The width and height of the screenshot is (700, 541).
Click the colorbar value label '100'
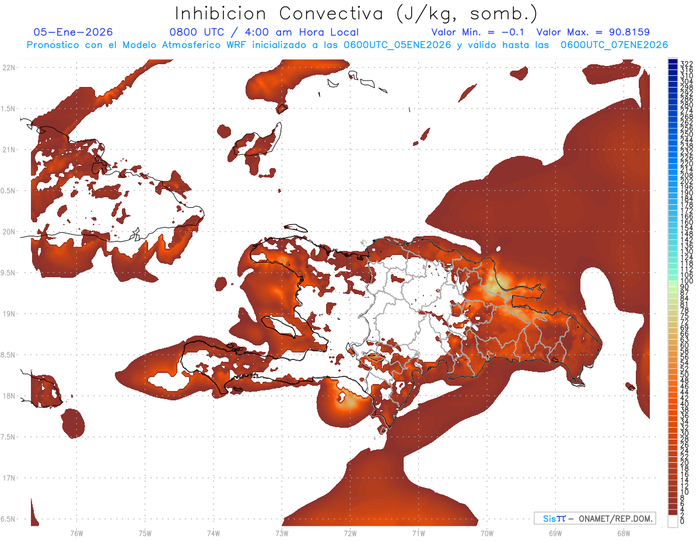[687, 282]
